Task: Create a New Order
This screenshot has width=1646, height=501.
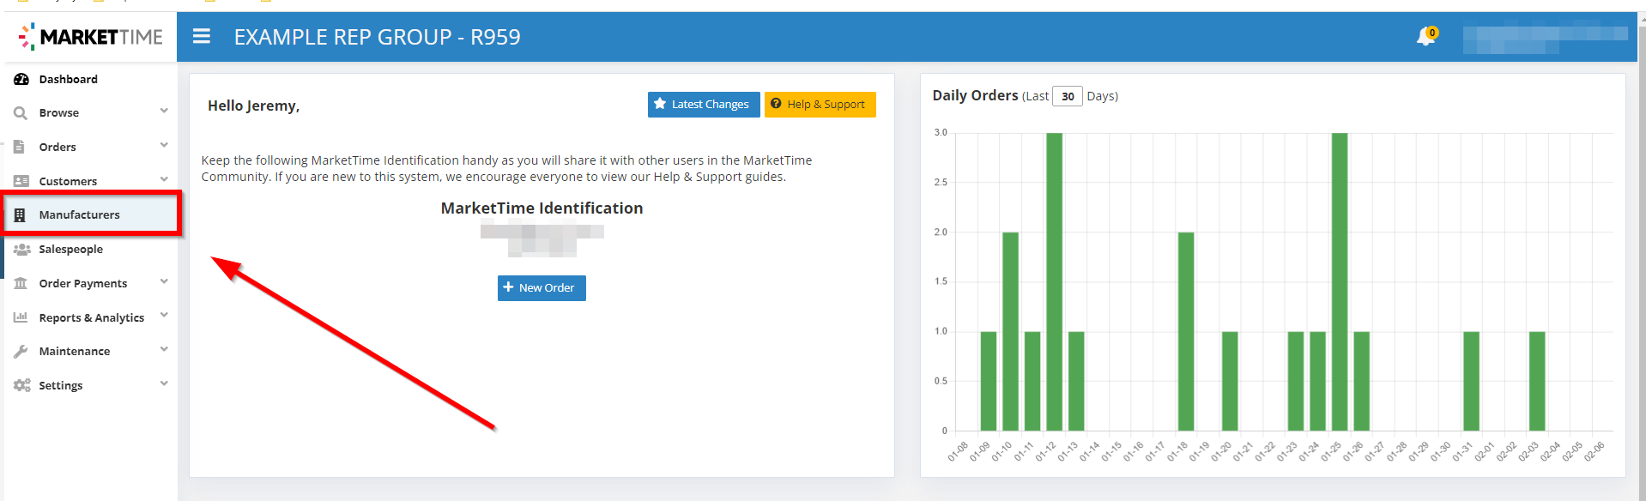Action: click(542, 288)
